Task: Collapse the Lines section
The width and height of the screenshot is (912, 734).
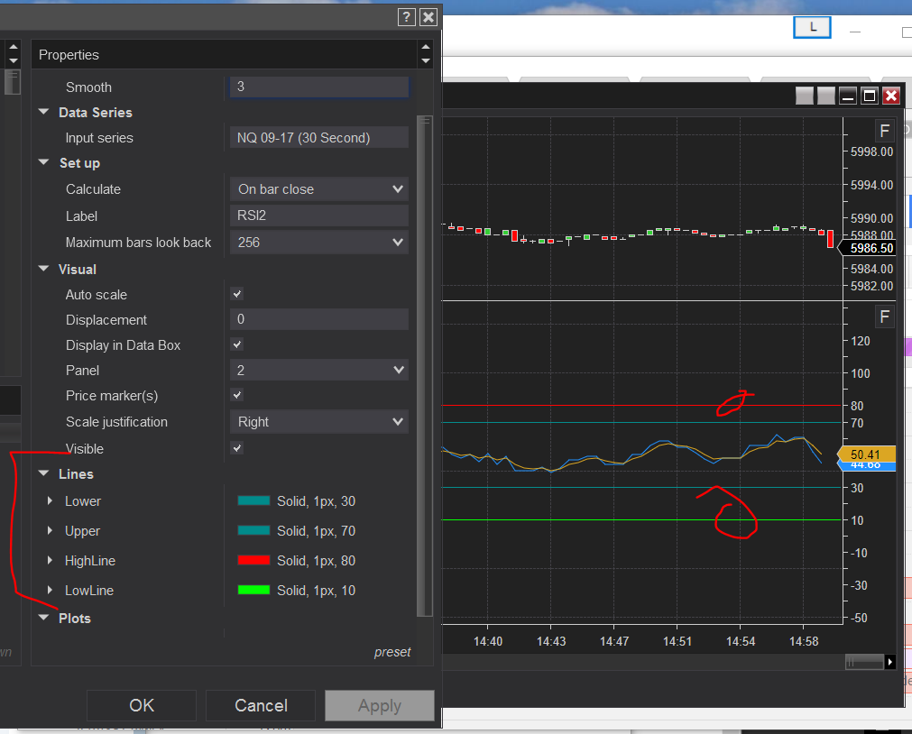Action: coord(43,473)
